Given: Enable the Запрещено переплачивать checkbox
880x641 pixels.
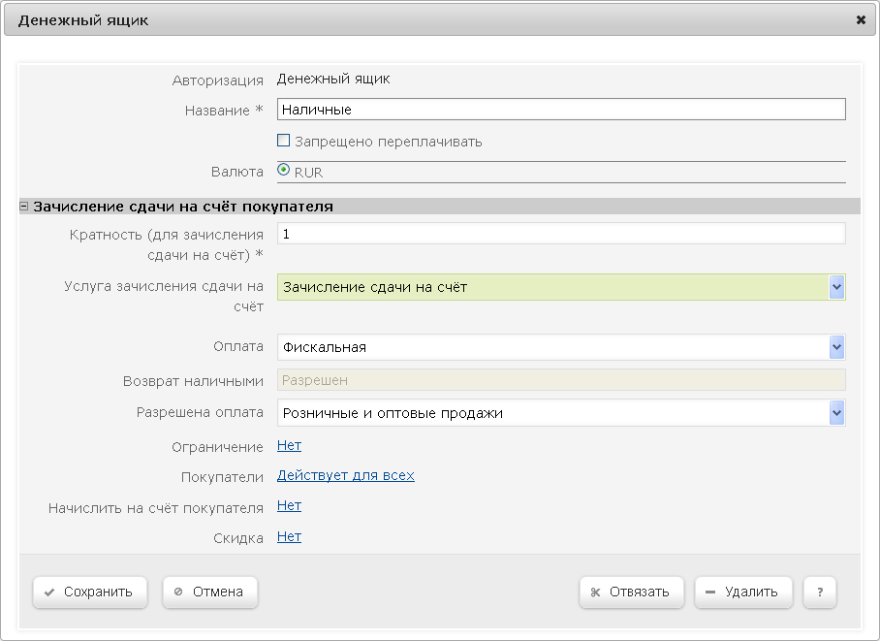Looking at the screenshot, I should pyautogui.click(x=284, y=142).
